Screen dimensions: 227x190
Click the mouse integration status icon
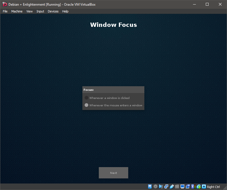coord(198,187)
